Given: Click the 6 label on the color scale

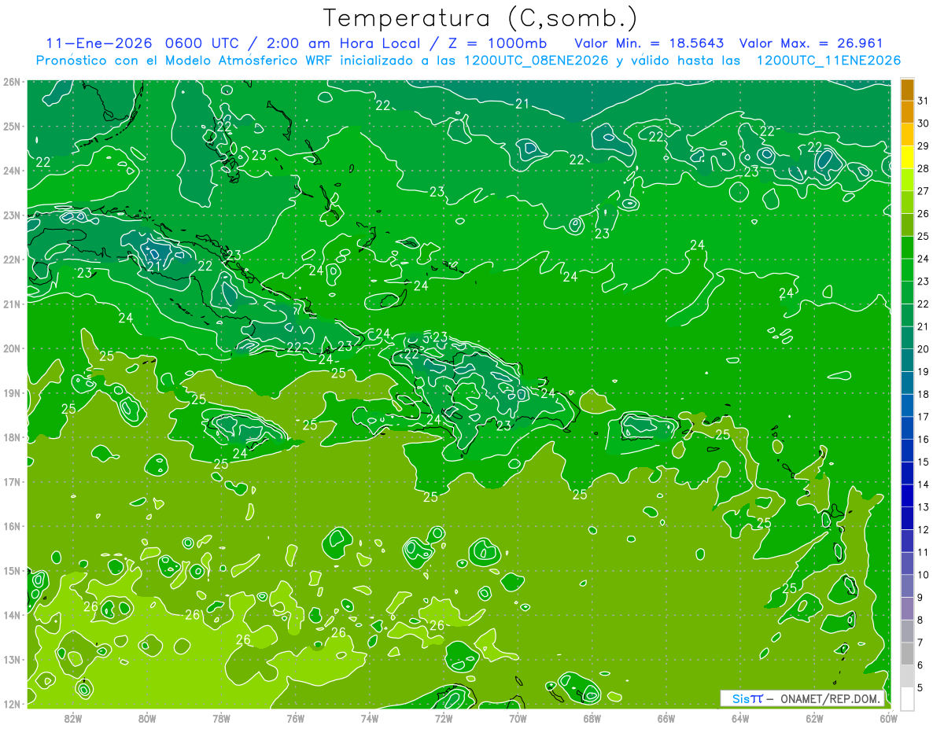Looking at the screenshot, I should coord(920,665).
